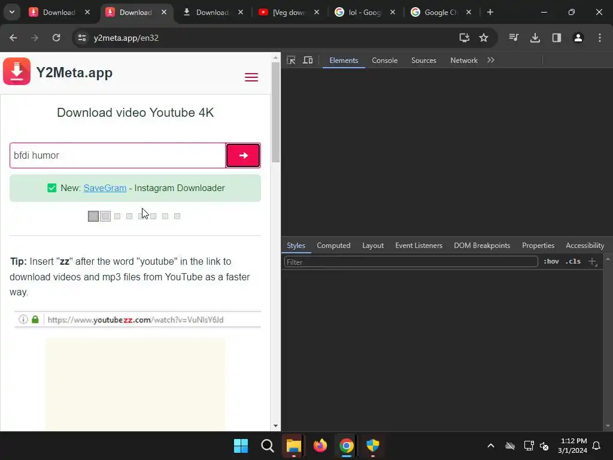This screenshot has height=460, width=613.
Task: Submit search with red arrow button
Action: point(243,155)
